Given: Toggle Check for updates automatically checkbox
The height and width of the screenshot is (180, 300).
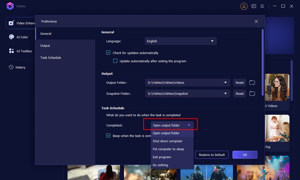Looking at the screenshot, I should (x=108, y=53).
